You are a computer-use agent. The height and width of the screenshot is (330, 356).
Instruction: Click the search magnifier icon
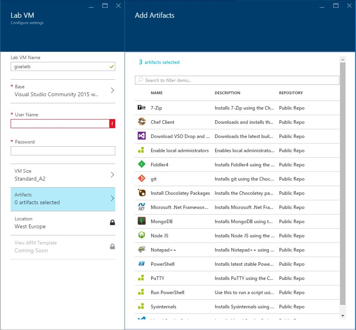(141, 80)
